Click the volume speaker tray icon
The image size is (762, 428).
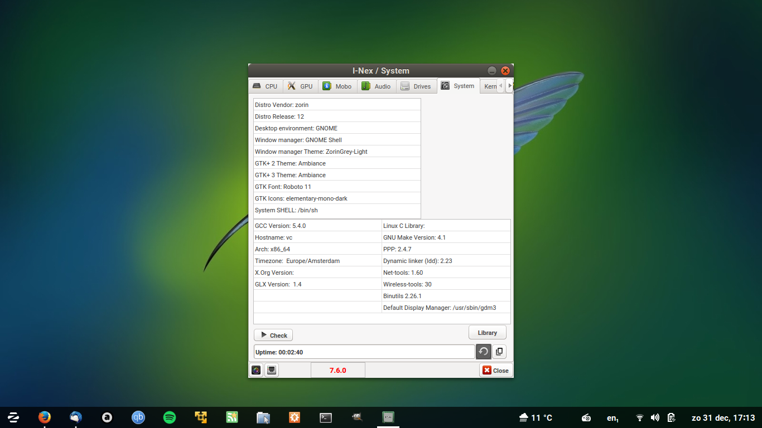click(x=655, y=417)
